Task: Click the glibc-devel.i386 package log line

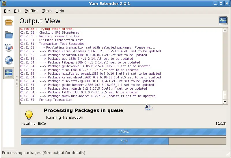Action: [85, 66]
